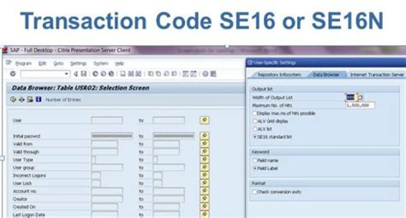Open multiple selection for User Type row
The height and width of the screenshot is (218, 406).
pos(205,159)
